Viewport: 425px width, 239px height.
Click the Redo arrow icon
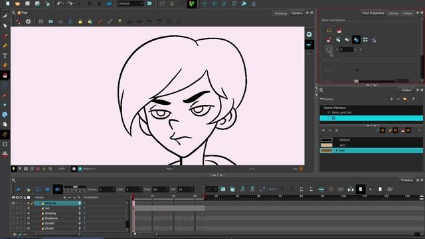pyautogui.click(x=70, y=3)
